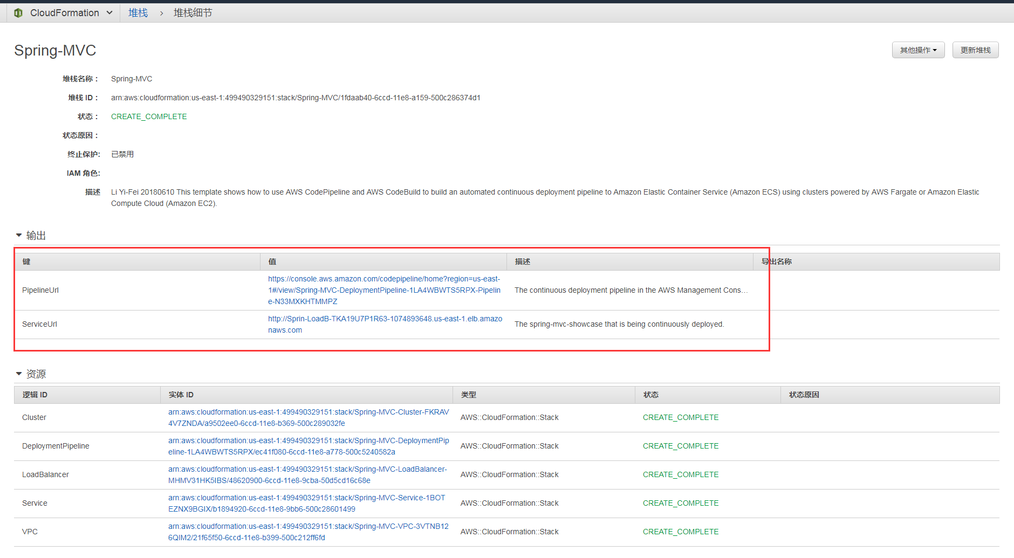Screen dimensions: 1014x558
Task: Open the Cluster stack ARN link
Action: point(309,417)
